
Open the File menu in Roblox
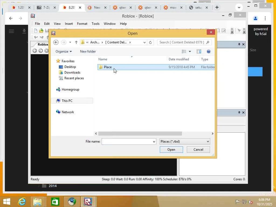point(37,24)
